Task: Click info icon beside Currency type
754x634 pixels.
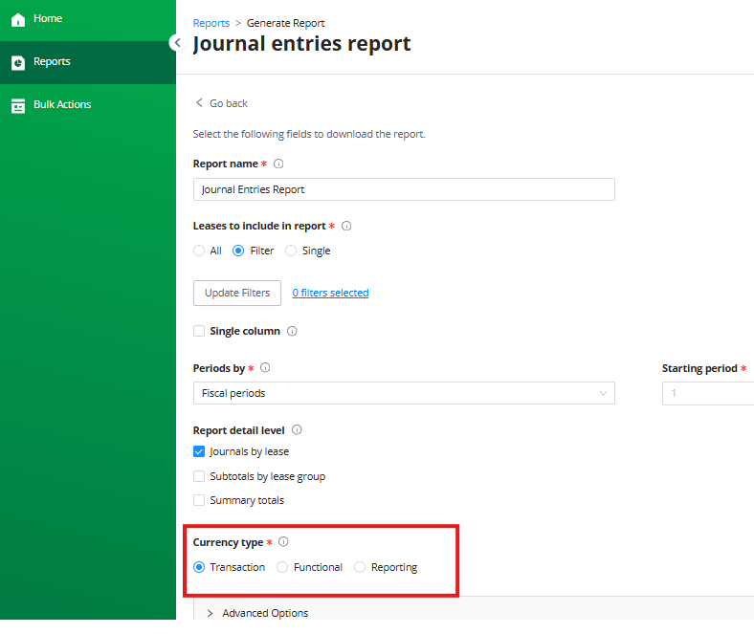Action: [x=284, y=541]
